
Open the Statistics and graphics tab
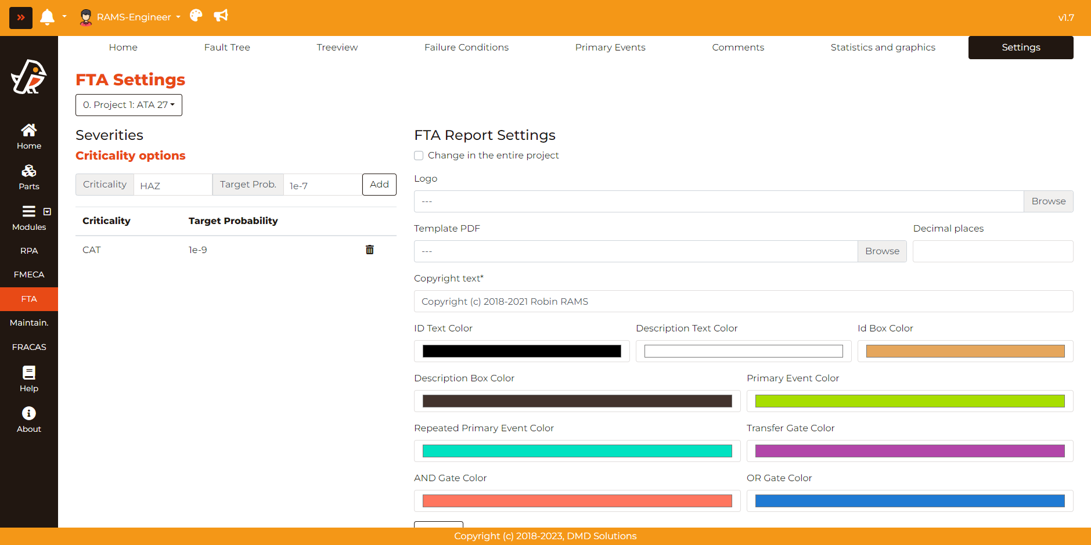point(883,48)
